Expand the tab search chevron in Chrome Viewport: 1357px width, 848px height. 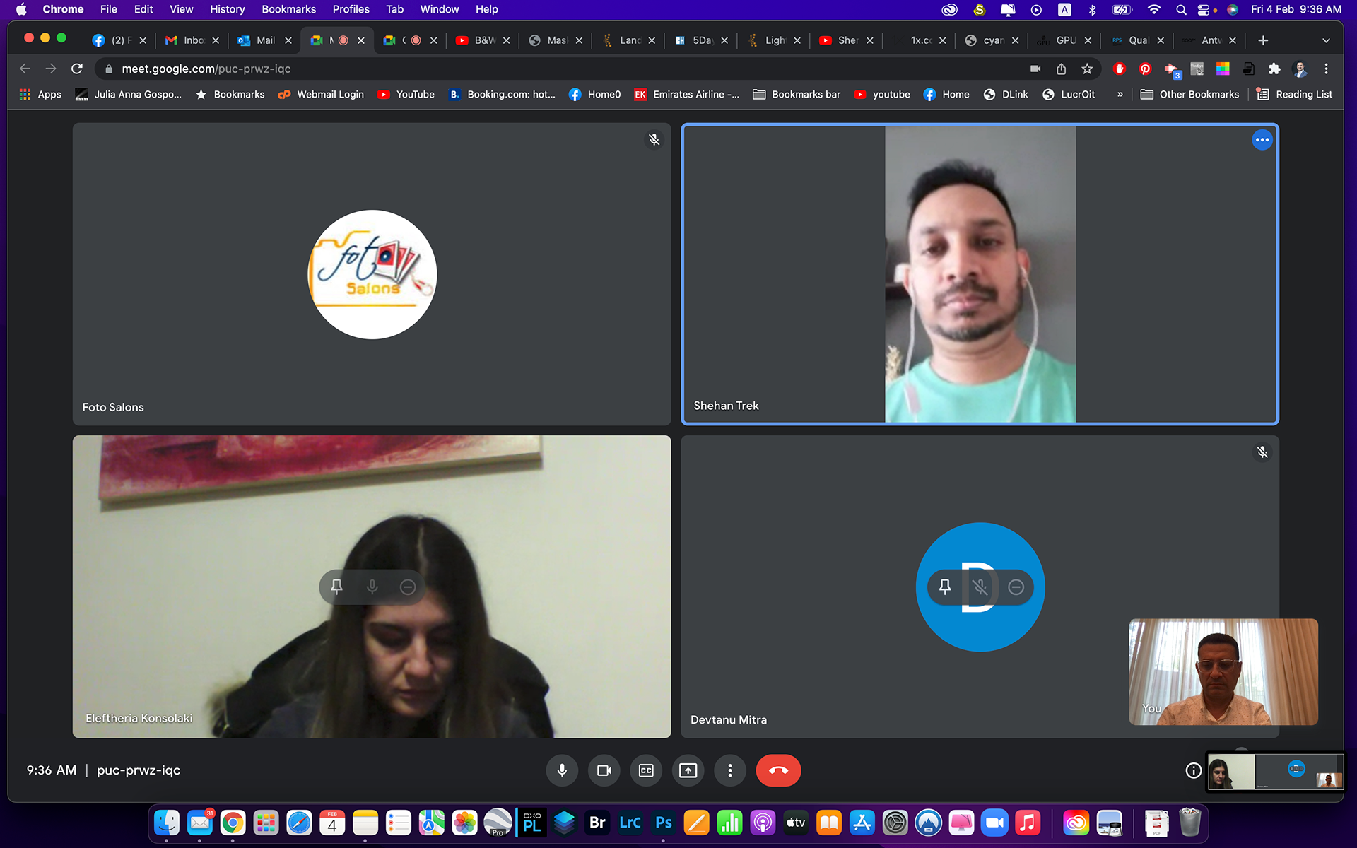point(1326,40)
